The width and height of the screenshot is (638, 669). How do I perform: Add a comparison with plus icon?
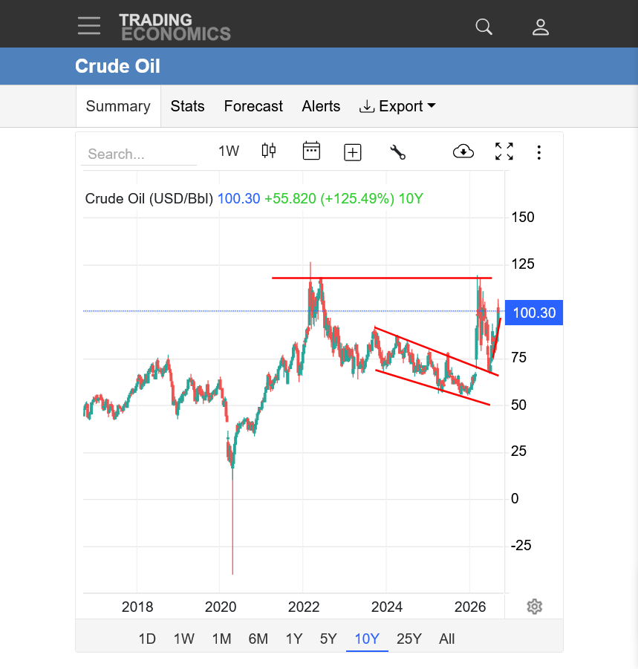click(353, 152)
